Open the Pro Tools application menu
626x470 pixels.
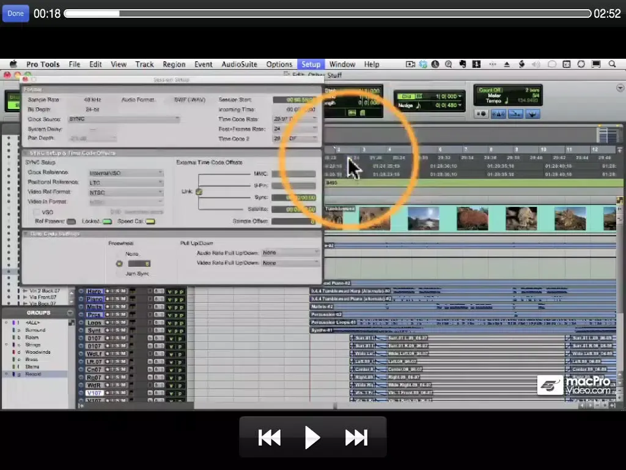coord(43,64)
